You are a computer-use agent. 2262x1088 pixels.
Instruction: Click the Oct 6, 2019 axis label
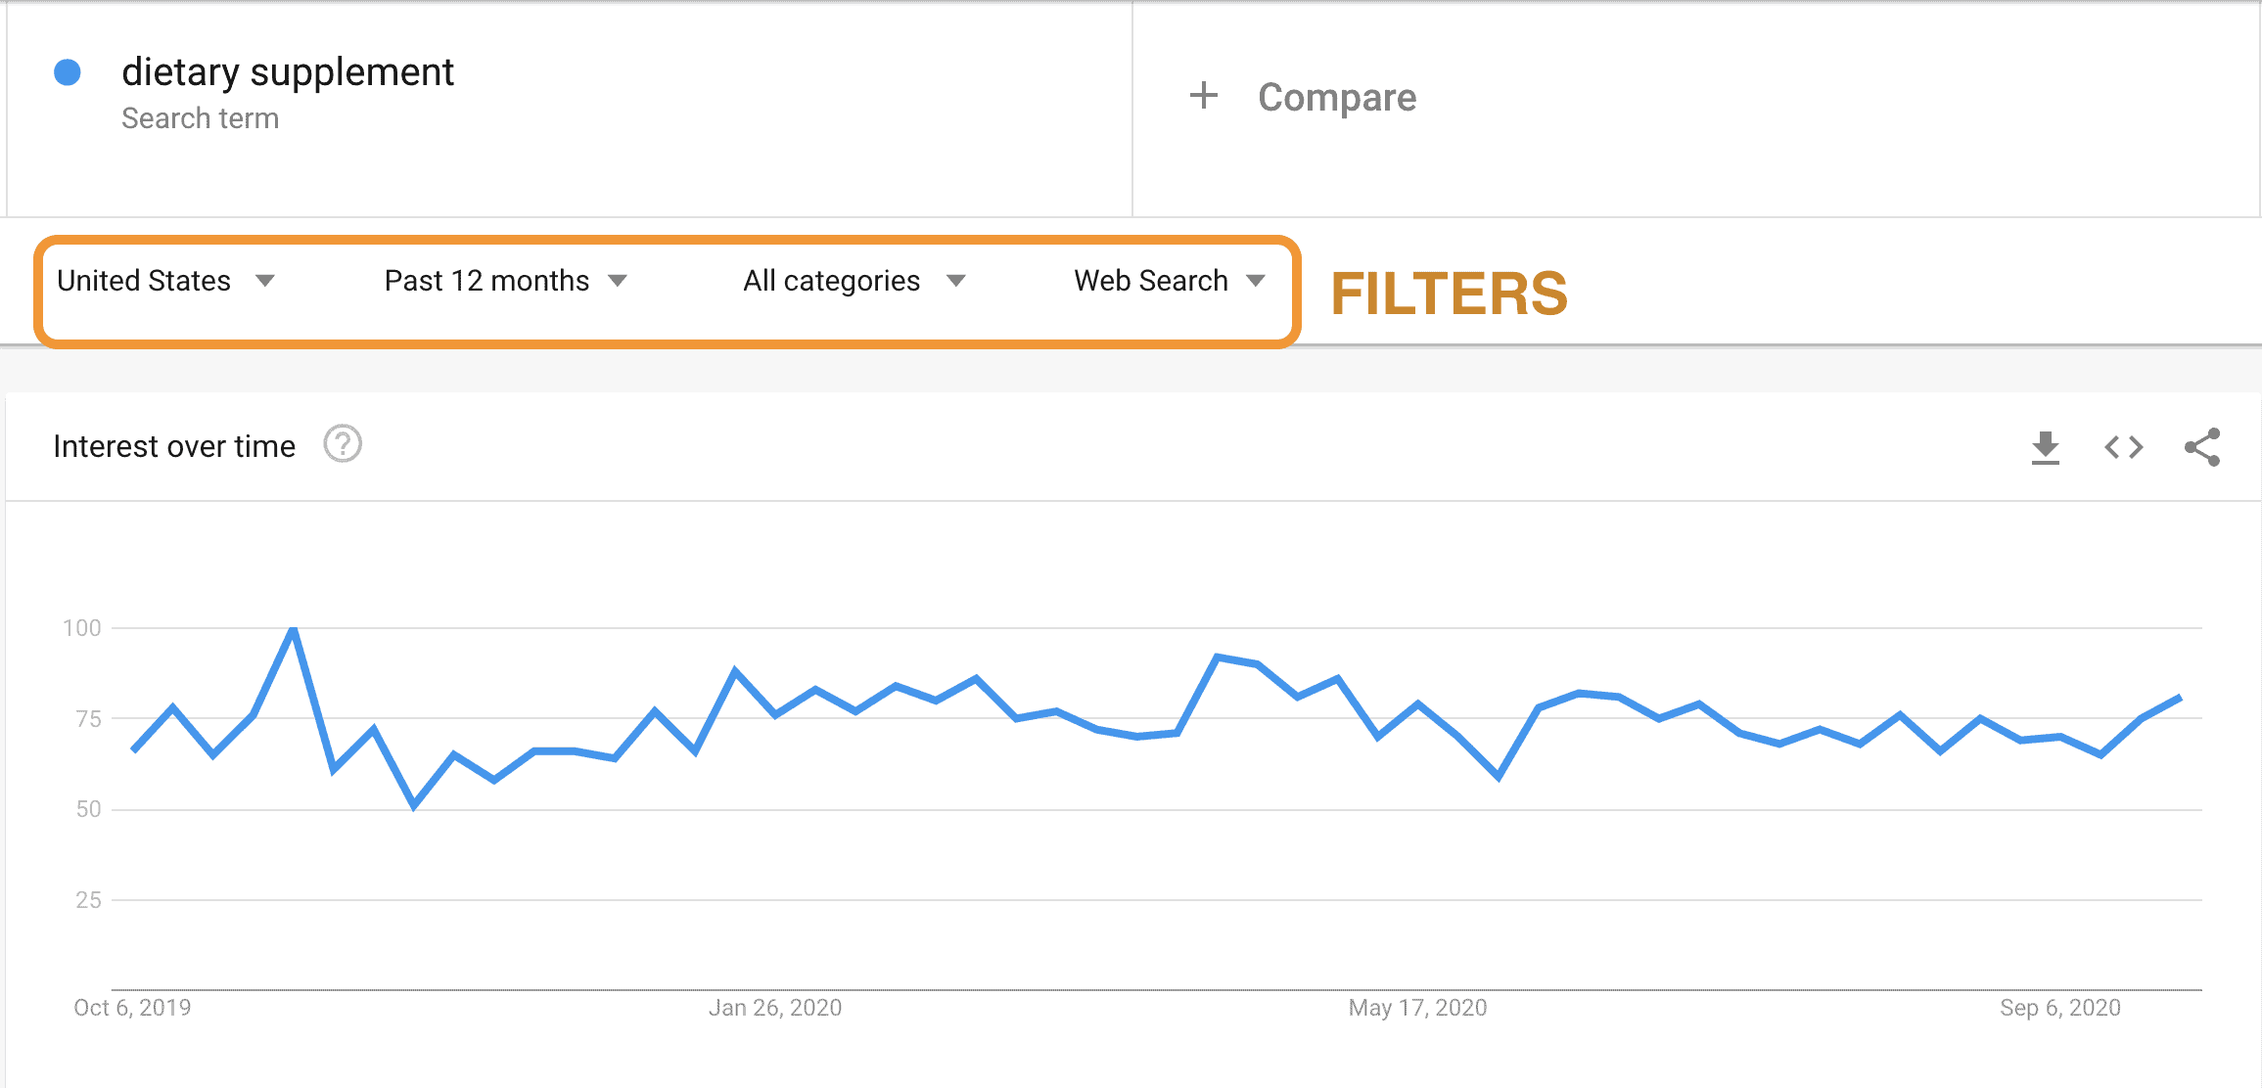point(132,1008)
